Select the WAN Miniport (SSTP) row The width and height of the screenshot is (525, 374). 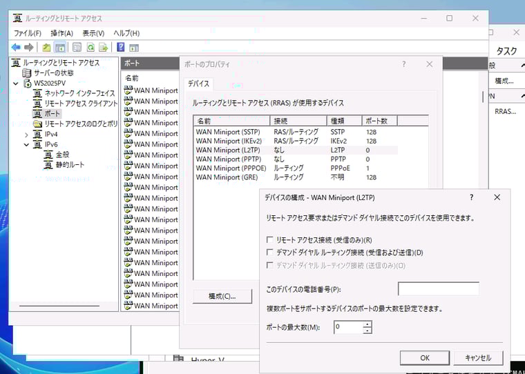point(296,132)
